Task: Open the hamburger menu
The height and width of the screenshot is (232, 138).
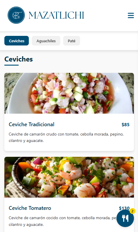Action: [131, 15]
